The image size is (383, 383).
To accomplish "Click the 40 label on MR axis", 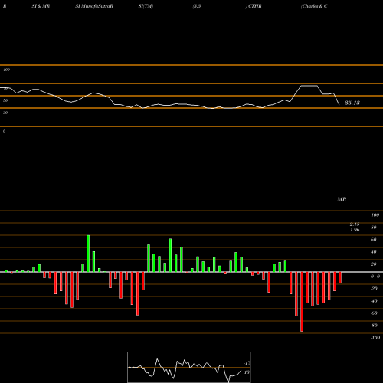I will point(374,252).
